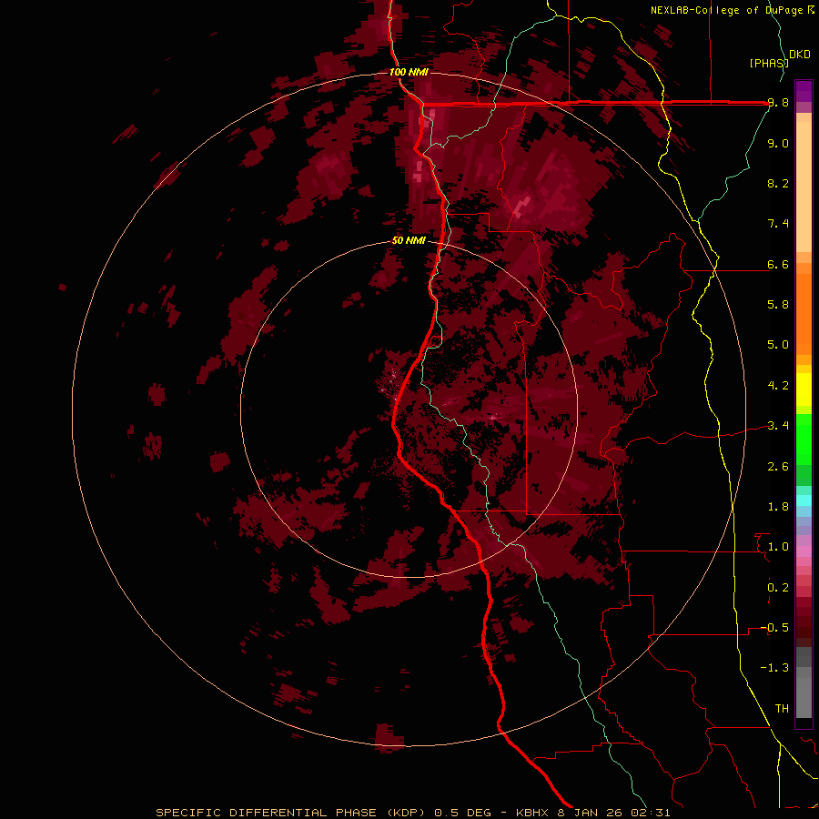Click the 4.2 scale value
The image size is (819, 819).
pyautogui.click(x=778, y=386)
